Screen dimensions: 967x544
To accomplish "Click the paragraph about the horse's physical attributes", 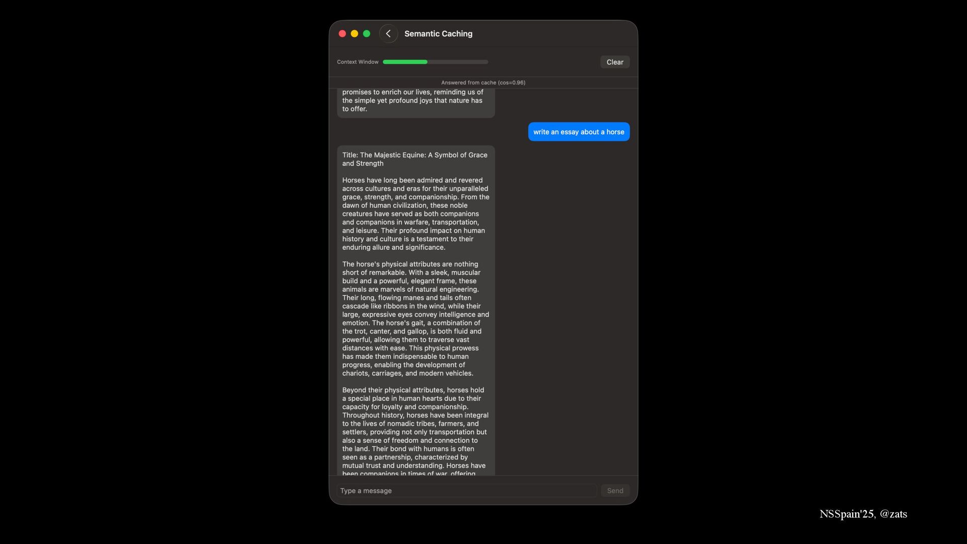I will (416, 318).
